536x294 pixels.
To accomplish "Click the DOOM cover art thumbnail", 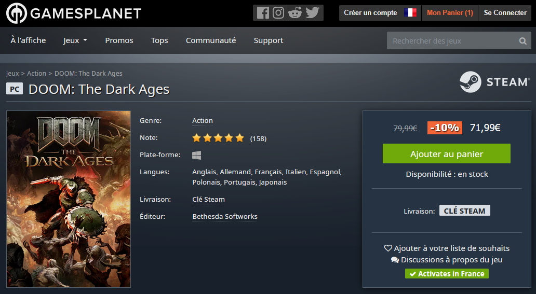I will 69,199.
